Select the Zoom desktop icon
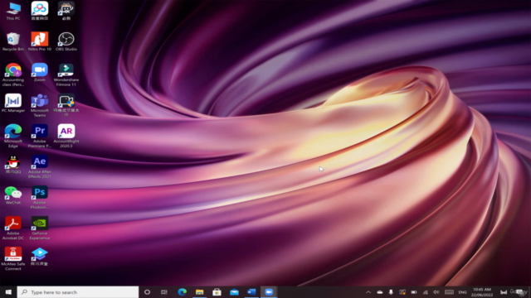531x298 pixels. (x=40, y=72)
